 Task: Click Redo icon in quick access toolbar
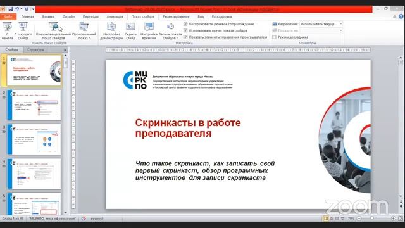point(27,9)
